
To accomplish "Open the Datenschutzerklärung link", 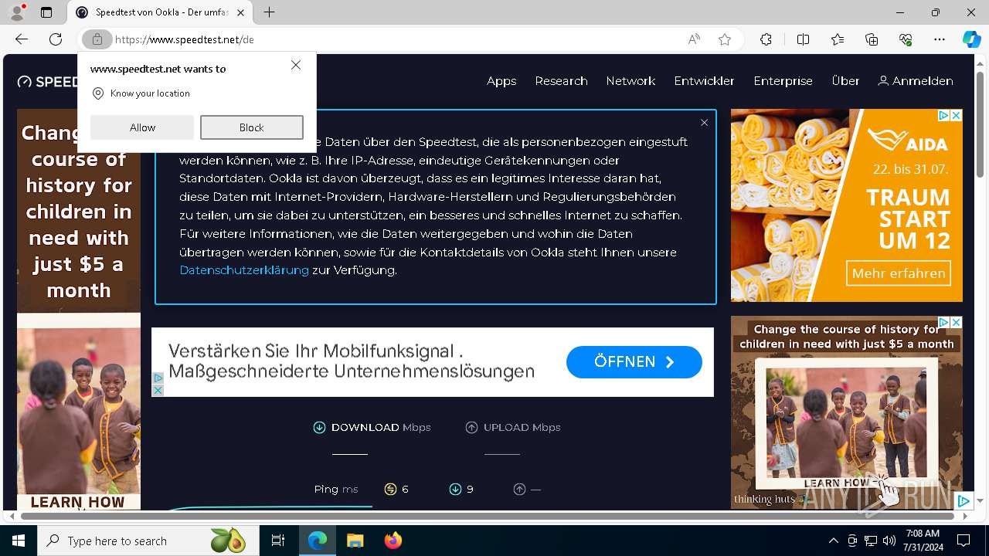I will [x=244, y=270].
